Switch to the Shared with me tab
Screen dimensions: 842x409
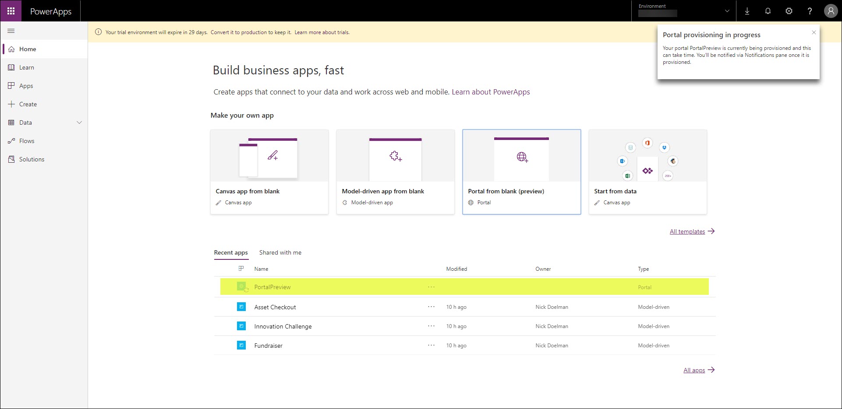coord(280,252)
